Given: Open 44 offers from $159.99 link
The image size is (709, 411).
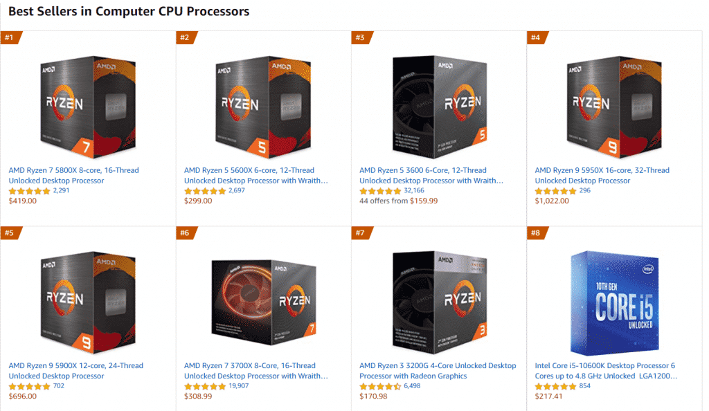Looking at the screenshot, I should pos(398,201).
